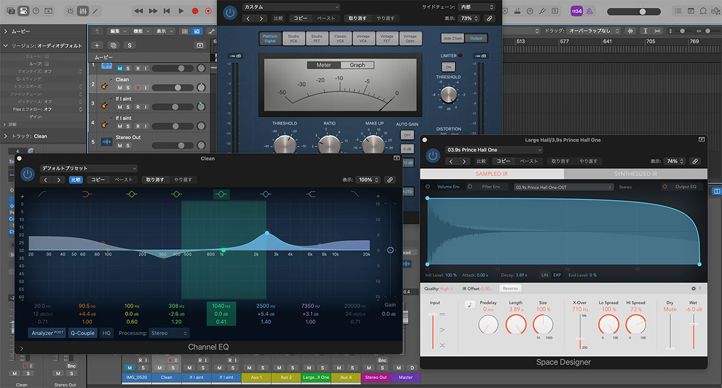Select the Graph tab in compressor

[357, 65]
